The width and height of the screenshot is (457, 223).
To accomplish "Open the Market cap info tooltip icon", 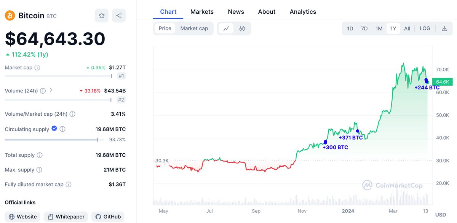I will [x=37, y=68].
